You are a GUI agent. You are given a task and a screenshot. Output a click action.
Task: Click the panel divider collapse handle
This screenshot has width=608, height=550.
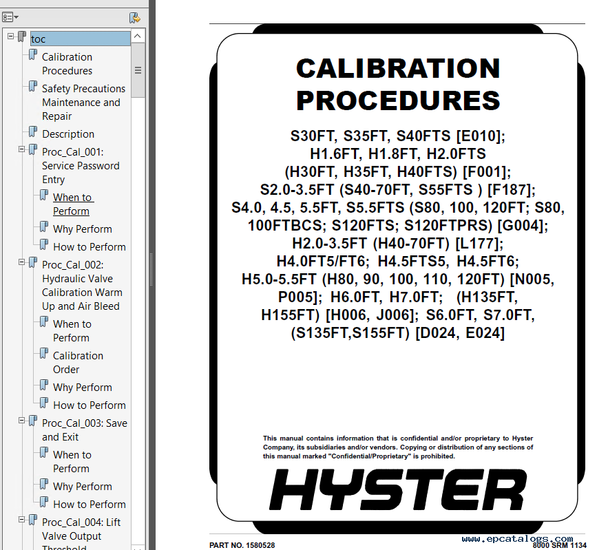151,269
